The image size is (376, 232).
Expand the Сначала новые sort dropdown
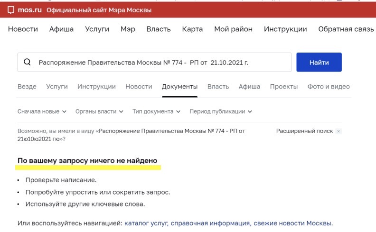click(x=42, y=111)
